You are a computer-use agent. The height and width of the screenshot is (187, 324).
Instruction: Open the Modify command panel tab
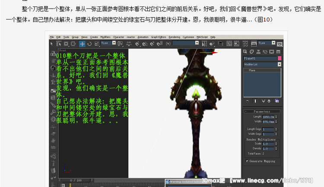coord(252,52)
